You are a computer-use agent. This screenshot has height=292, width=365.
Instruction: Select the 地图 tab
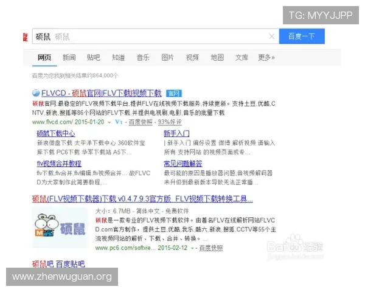pos(217,58)
